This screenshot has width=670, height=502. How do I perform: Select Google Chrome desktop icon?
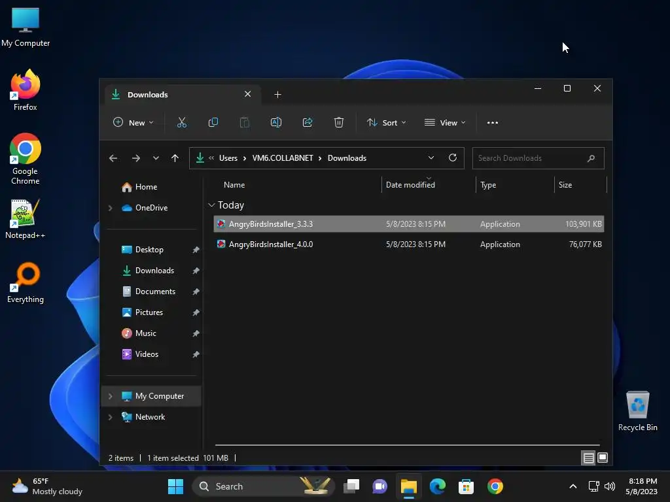(x=26, y=159)
